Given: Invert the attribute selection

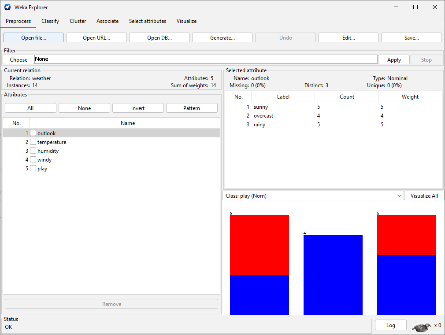Looking at the screenshot, I should click(137, 107).
